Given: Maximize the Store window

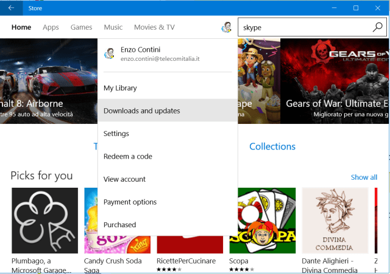Looking at the screenshot, I should 356,8.
